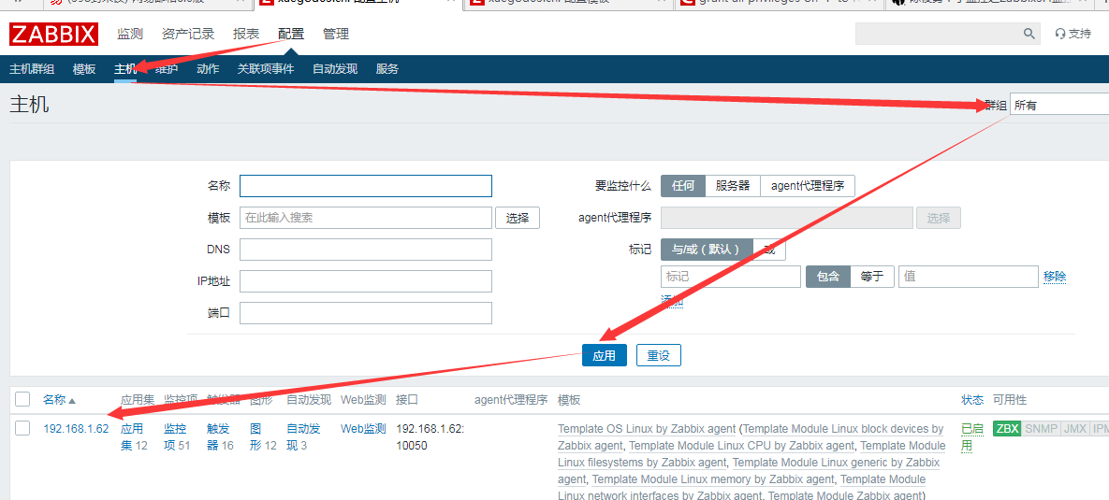
Task: Select agent代理程序 monitoring option
Action: coord(808,186)
